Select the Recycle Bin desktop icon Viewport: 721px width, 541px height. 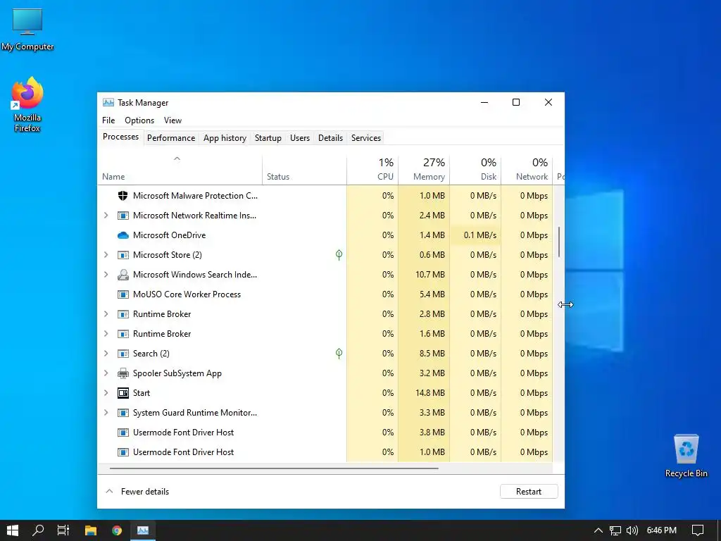tap(686, 456)
